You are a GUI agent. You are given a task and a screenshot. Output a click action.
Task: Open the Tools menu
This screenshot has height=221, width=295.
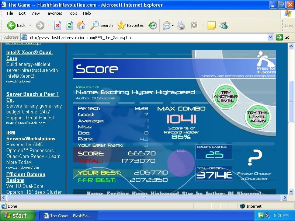pyautogui.click(x=73, y=13)
